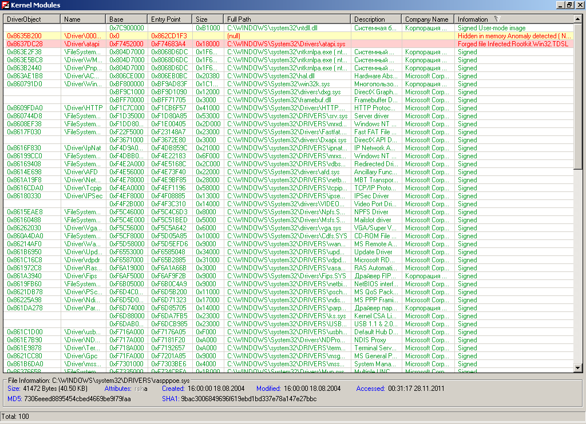Viewport: 586px width, 424px height.
Task: Click 'Hidden in memory Anomaly detected' cell
Action: pos(514,36)
